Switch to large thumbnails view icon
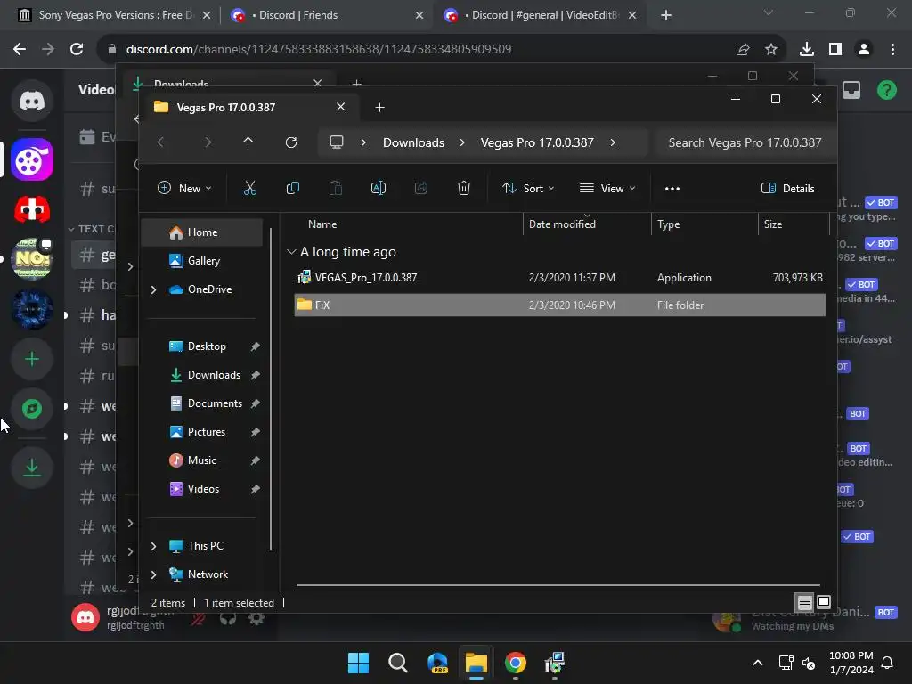This screenshot has width=912, height=684. 824,602
